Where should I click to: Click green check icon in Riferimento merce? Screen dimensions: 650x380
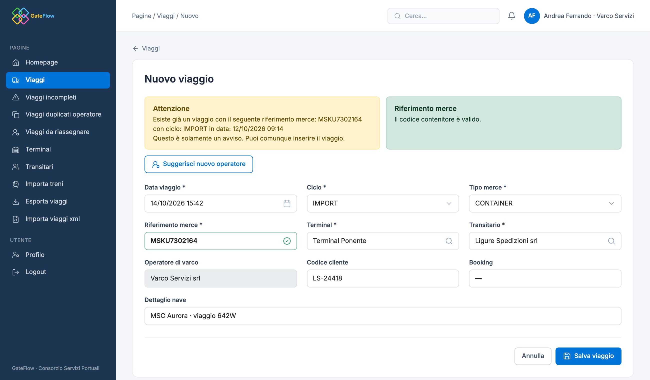pos(287,241)
